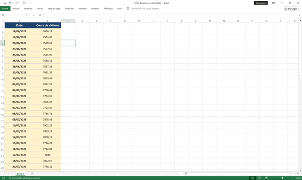This screenshot has height=180, width=302.
Task: Add a new sheet with plus icon
Action: tap(32, 174)
